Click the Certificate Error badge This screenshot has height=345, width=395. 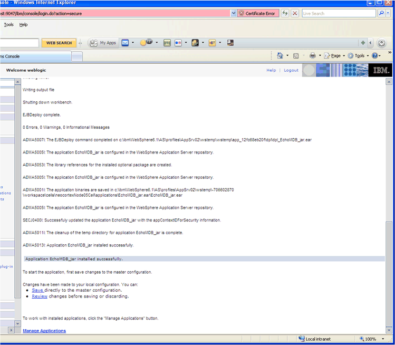(257, 14)
